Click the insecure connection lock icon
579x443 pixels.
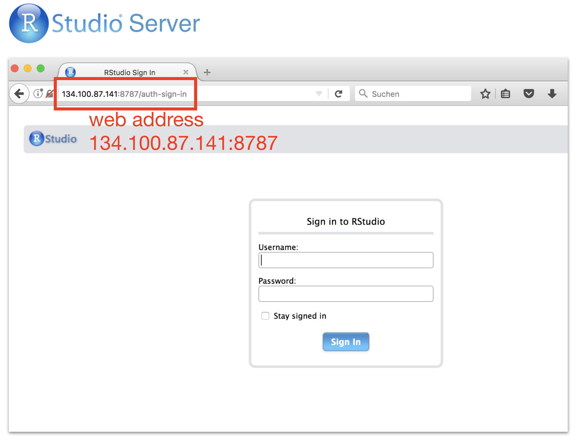[50, 94]
